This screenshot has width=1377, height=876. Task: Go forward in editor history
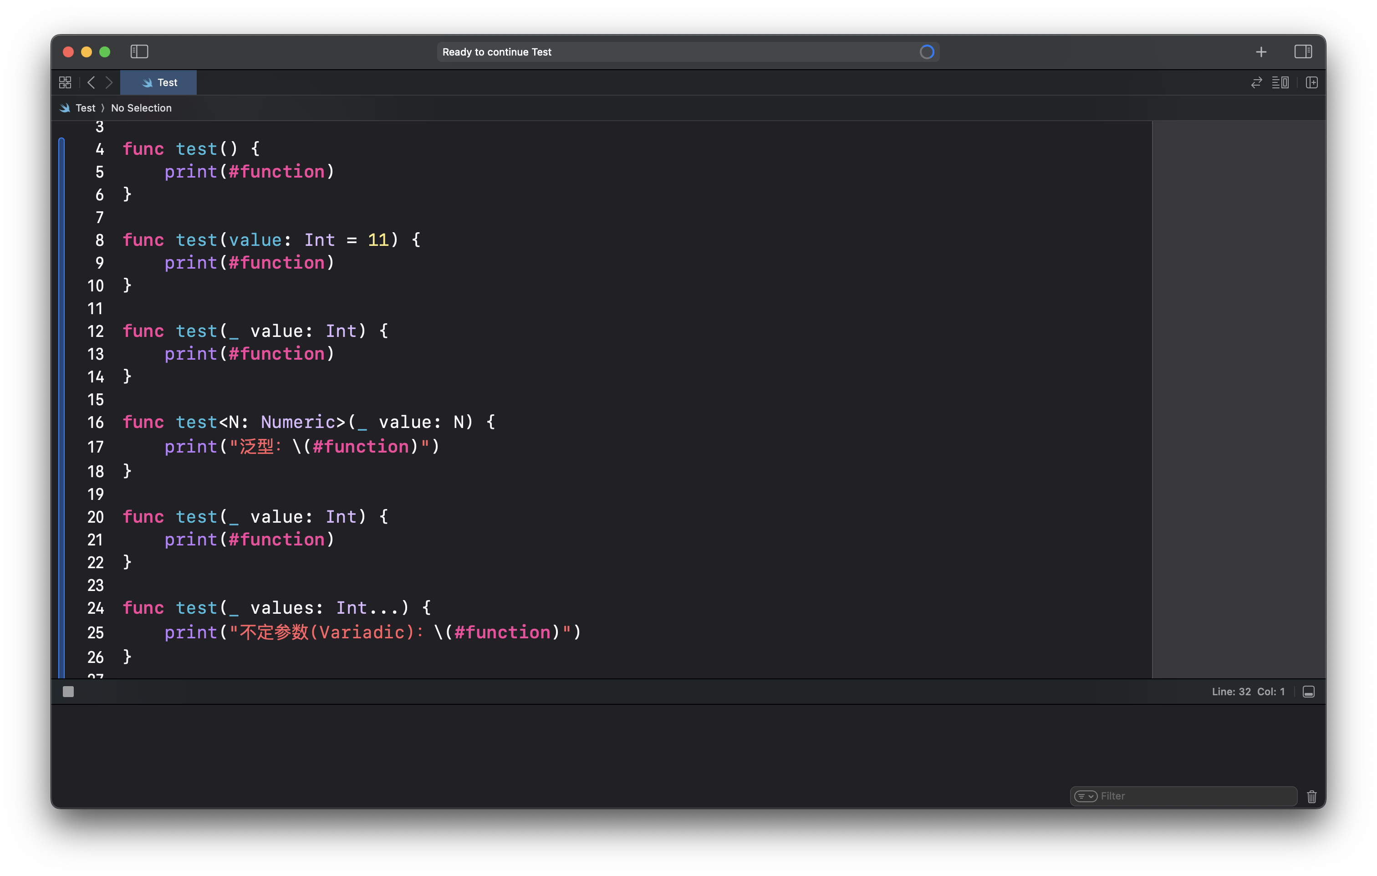[109, 83]
